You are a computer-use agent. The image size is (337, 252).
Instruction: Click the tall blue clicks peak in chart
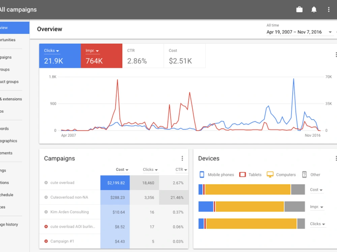pos(294,80)
